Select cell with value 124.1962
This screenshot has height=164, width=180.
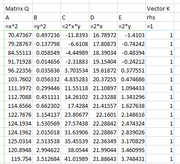18,132
